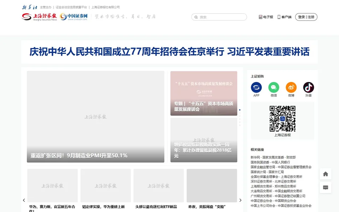This screenshot has height=212, width=339.
Task: Open the 上证 APP icon
Action: pyautogui.click(x=256, y=87)
